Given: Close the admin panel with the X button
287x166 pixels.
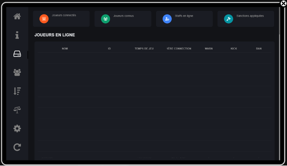Looking at the screenshot, I should [x=283, y=3].
